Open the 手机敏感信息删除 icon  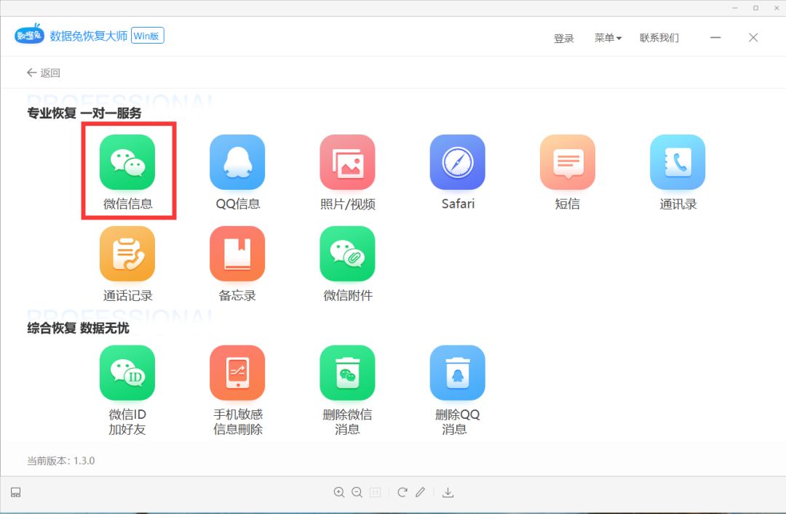click(237, 373)
